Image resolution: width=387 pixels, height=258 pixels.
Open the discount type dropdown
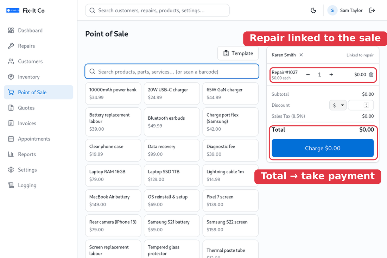(x=338, y=105)
